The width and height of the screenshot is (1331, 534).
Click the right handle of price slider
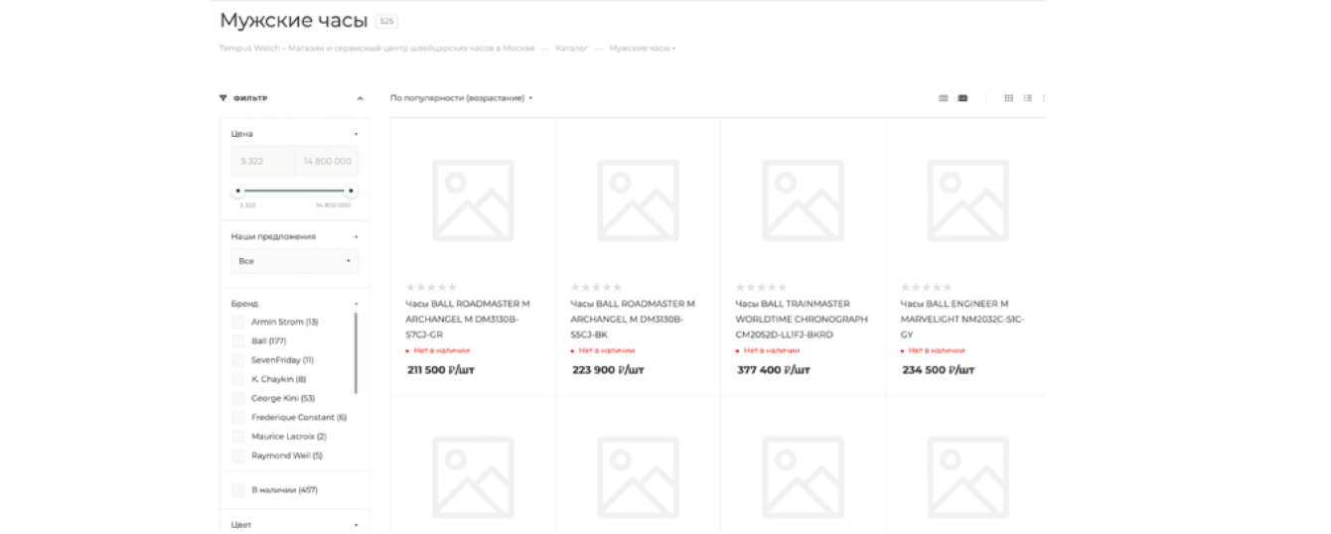pos(351,191)
